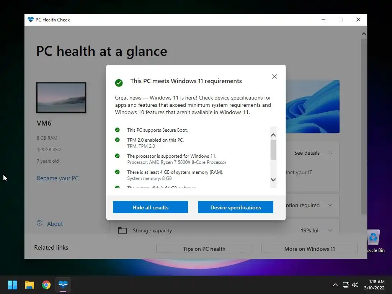Click results list scrollbar thumb
Viewport: 392px width, 294px height.
pos(273,150)
